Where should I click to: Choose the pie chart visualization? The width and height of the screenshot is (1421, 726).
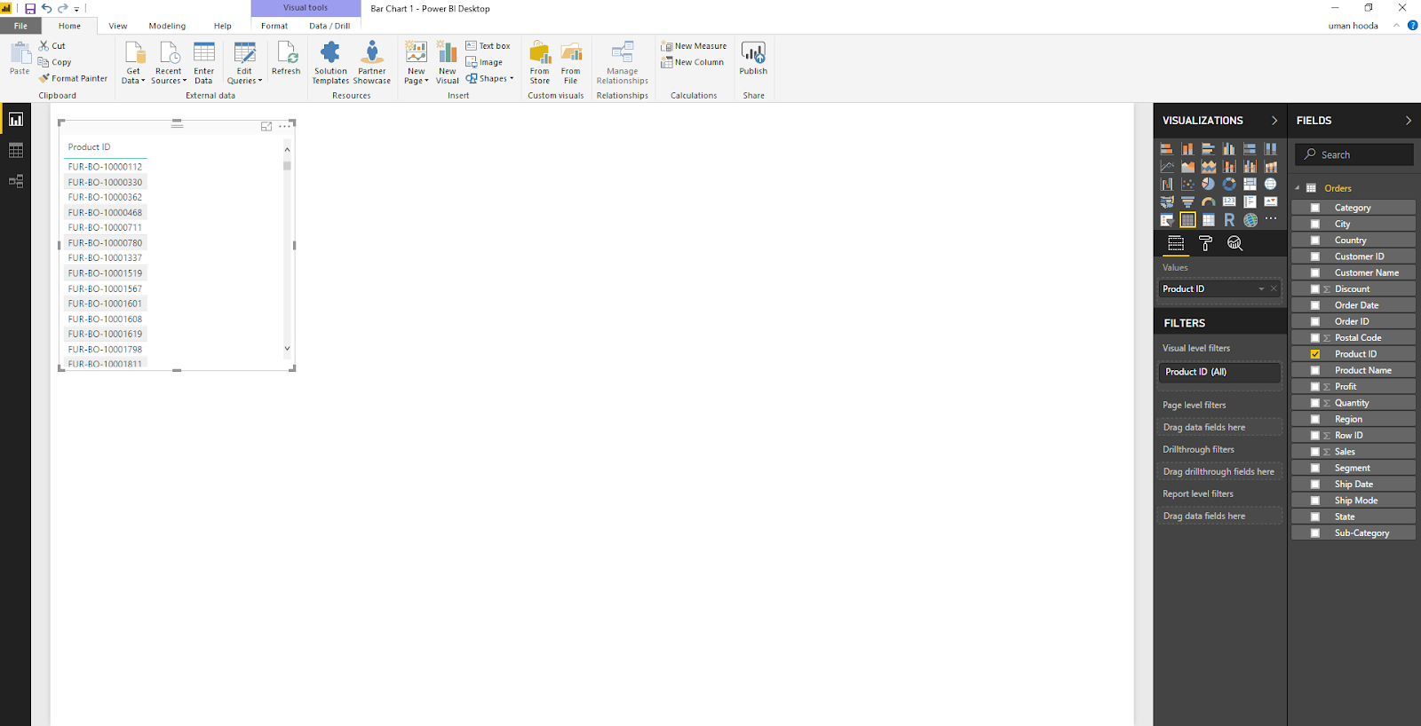pos(1209,184)
